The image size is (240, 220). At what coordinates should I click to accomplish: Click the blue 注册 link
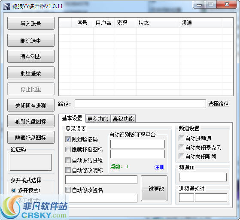coord(159,167)
